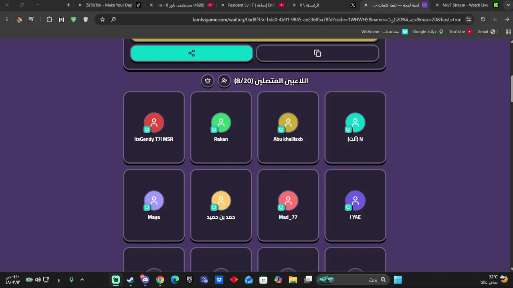Screen dimensions: 513x288
Task: Click N (أنت) teal avatar
Action: coord(355,122)
